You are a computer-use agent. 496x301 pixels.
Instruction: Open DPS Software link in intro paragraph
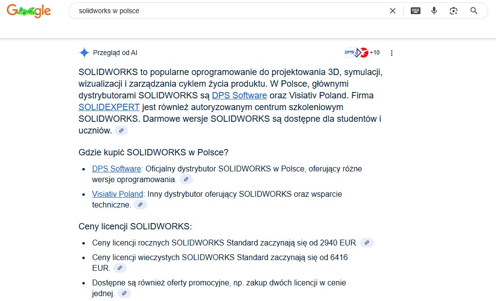tap(239, 95)
